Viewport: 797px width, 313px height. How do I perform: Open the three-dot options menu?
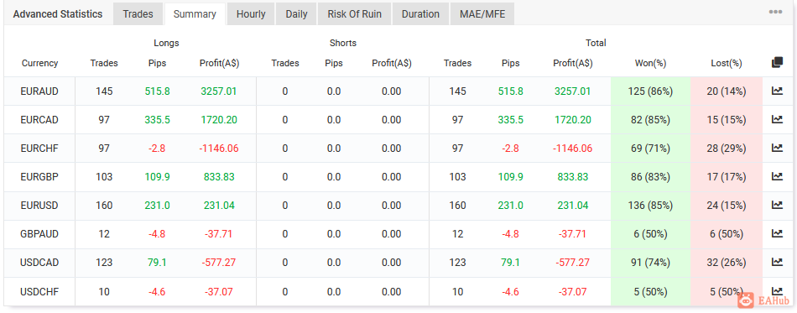pyautogui.click(x=775, y=13)
